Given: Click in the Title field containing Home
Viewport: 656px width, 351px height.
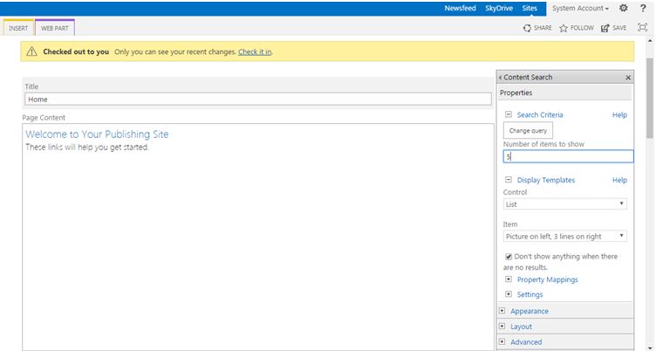Looking at the screenshot, I should coord(258,100).
